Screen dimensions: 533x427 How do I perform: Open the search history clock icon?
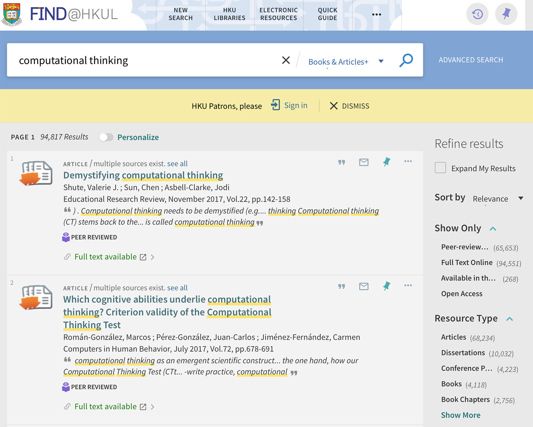(477, 14)
